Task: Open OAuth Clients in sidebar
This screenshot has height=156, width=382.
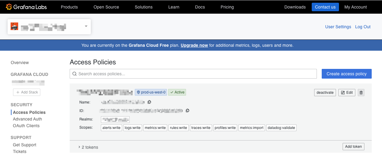Action: coord(26,126)
